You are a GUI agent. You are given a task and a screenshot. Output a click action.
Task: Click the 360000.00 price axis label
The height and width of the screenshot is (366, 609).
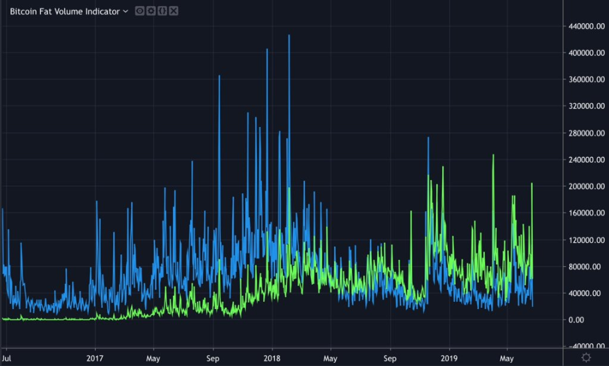586,79
